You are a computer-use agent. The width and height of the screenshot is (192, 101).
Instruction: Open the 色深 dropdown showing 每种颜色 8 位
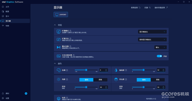click(156, 99)
